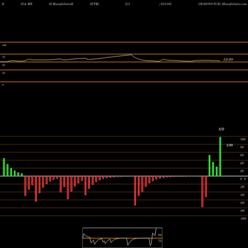
Task: Click the SEASONS FUR MunafaSutra.com title text
Action: [x=222, y=4]
